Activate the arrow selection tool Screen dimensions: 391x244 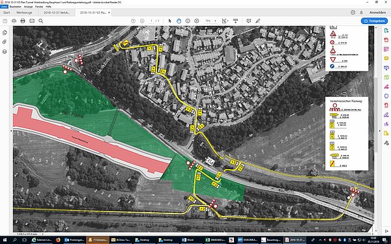click(x=170, y=21)
